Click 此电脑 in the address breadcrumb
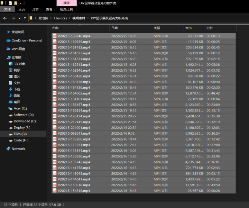 tap(43, 18)
